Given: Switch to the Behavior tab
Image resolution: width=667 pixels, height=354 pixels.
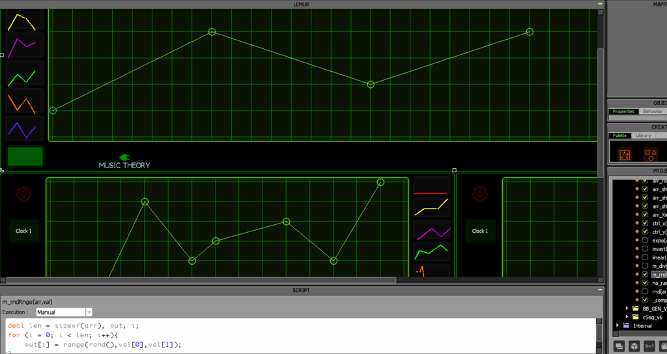Looking at the screenshot, I should [652, 111].
